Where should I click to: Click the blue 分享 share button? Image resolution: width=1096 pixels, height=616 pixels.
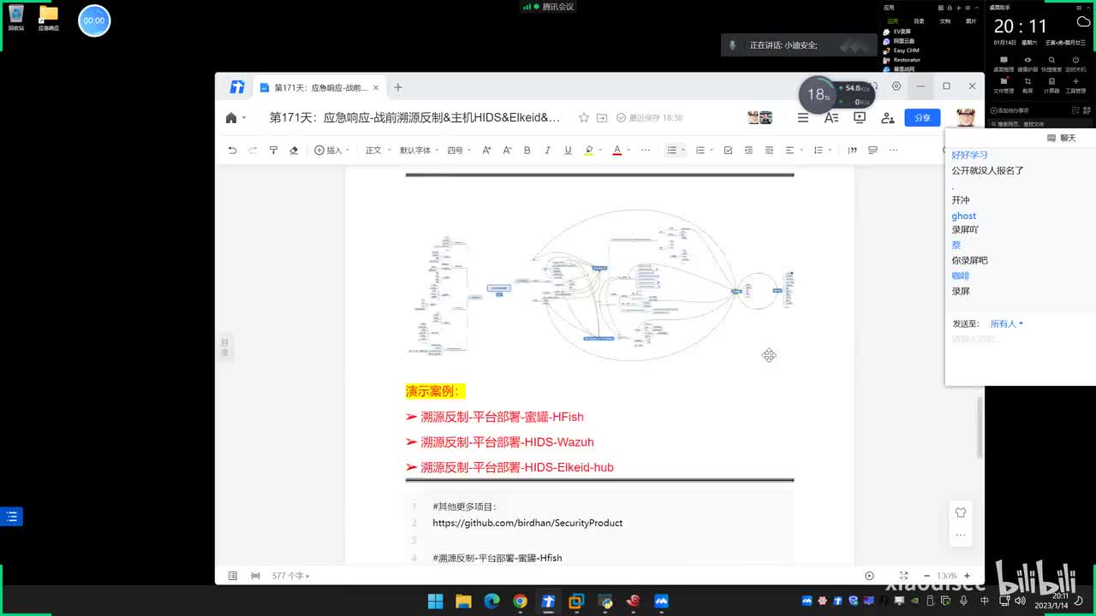click(x=923, y=118)
